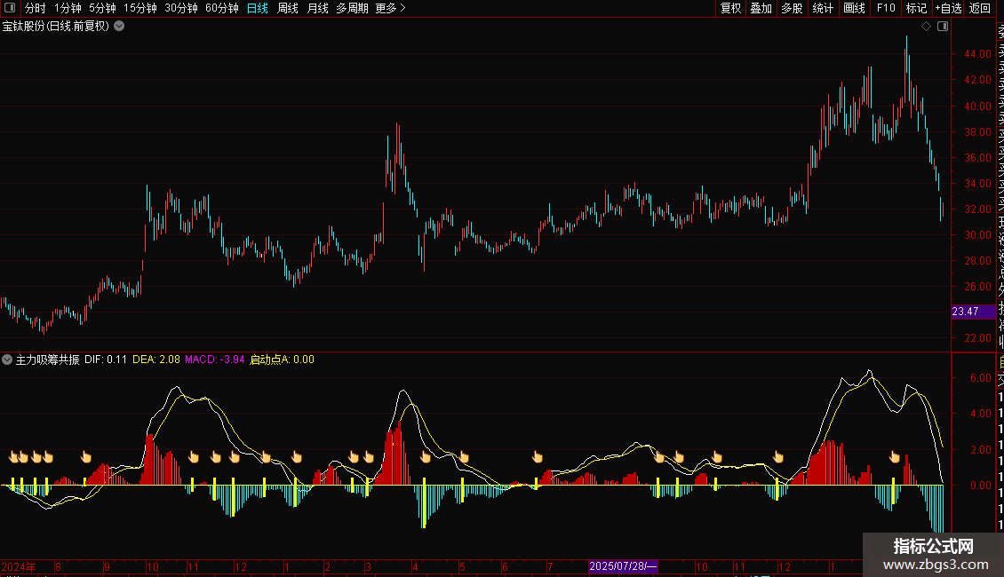Expand the 主力吸筹共振 indicator dropdown
Image resolution: width=1004 pixels, height=577 pixels.
pyautogui.click(x=8, y=360)
